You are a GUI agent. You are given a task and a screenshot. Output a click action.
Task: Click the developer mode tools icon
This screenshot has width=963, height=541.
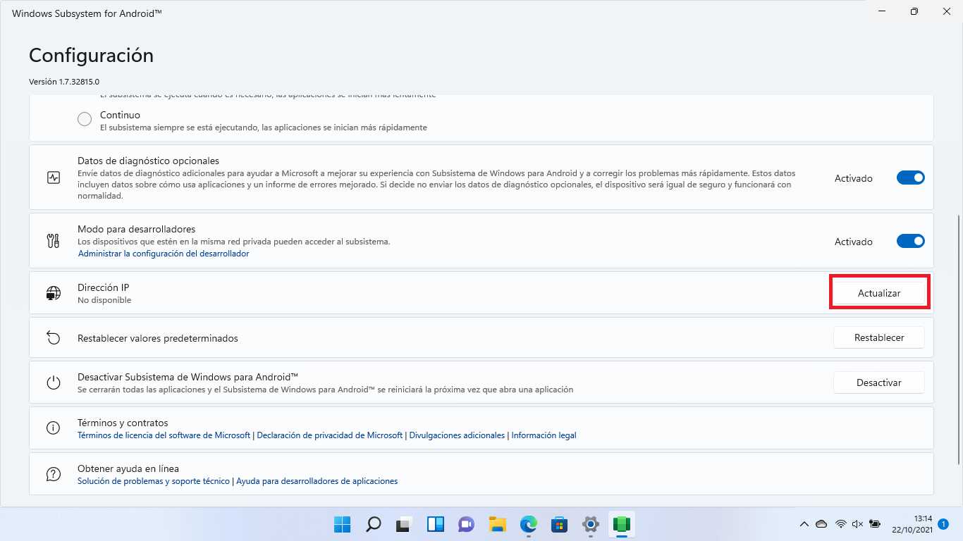click(x=54, y=241)
